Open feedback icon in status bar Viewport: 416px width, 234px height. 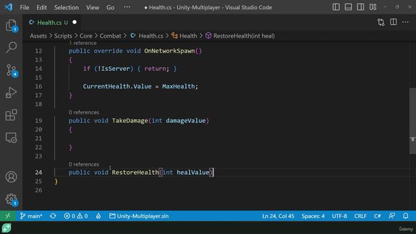point(391,216)
